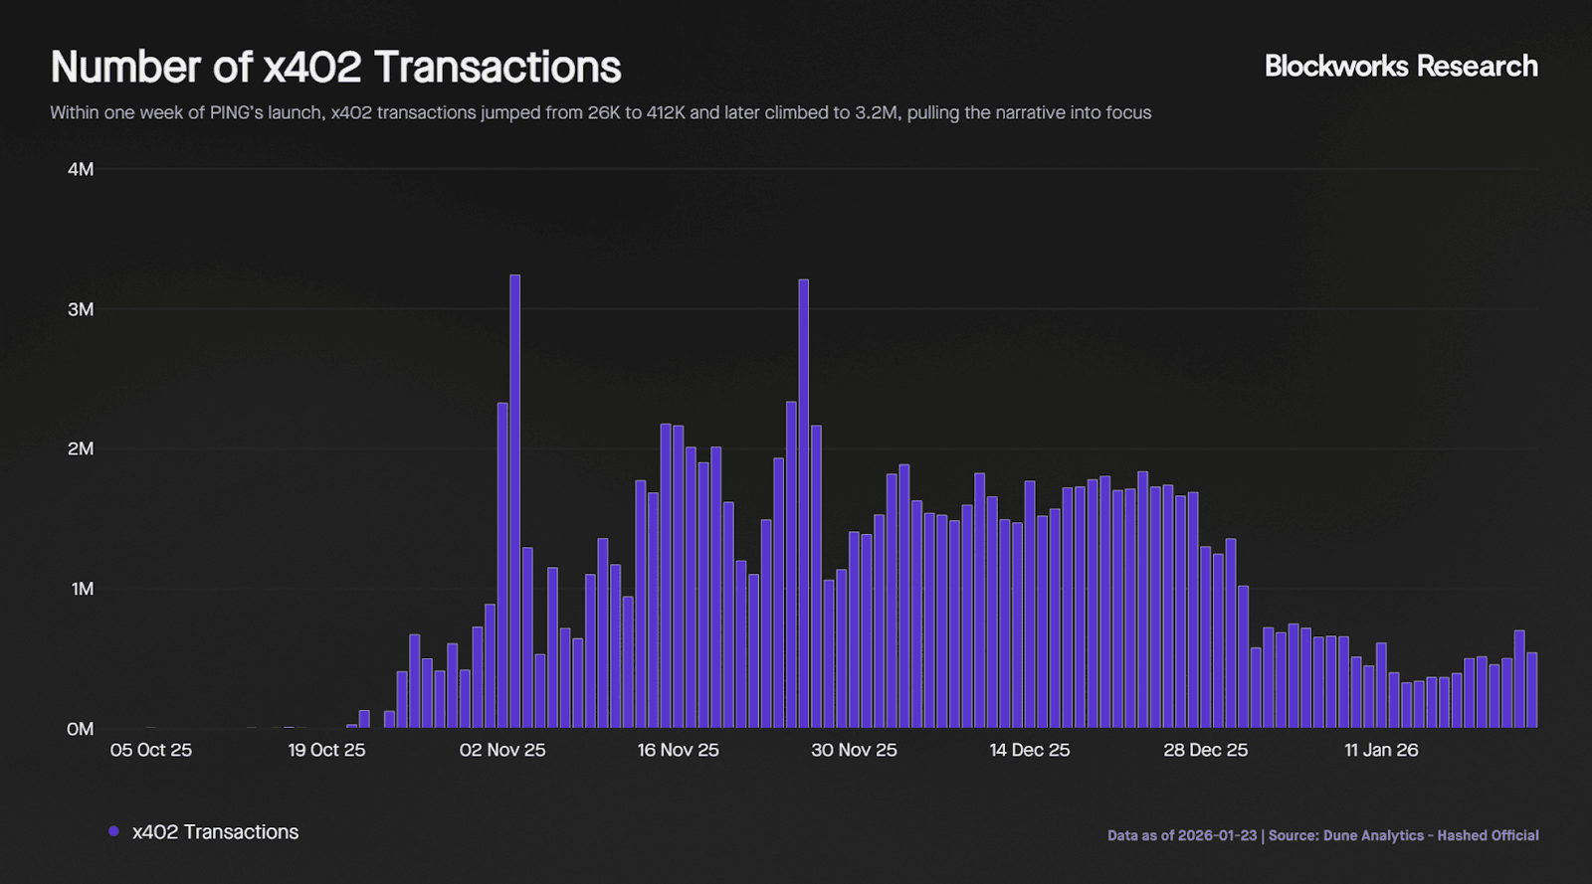
Task: Pick the 14 Dec 25 date label
Action: click(1029, 750)
